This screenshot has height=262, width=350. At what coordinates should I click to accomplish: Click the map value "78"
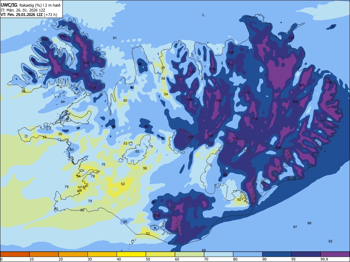pos(93,176)
